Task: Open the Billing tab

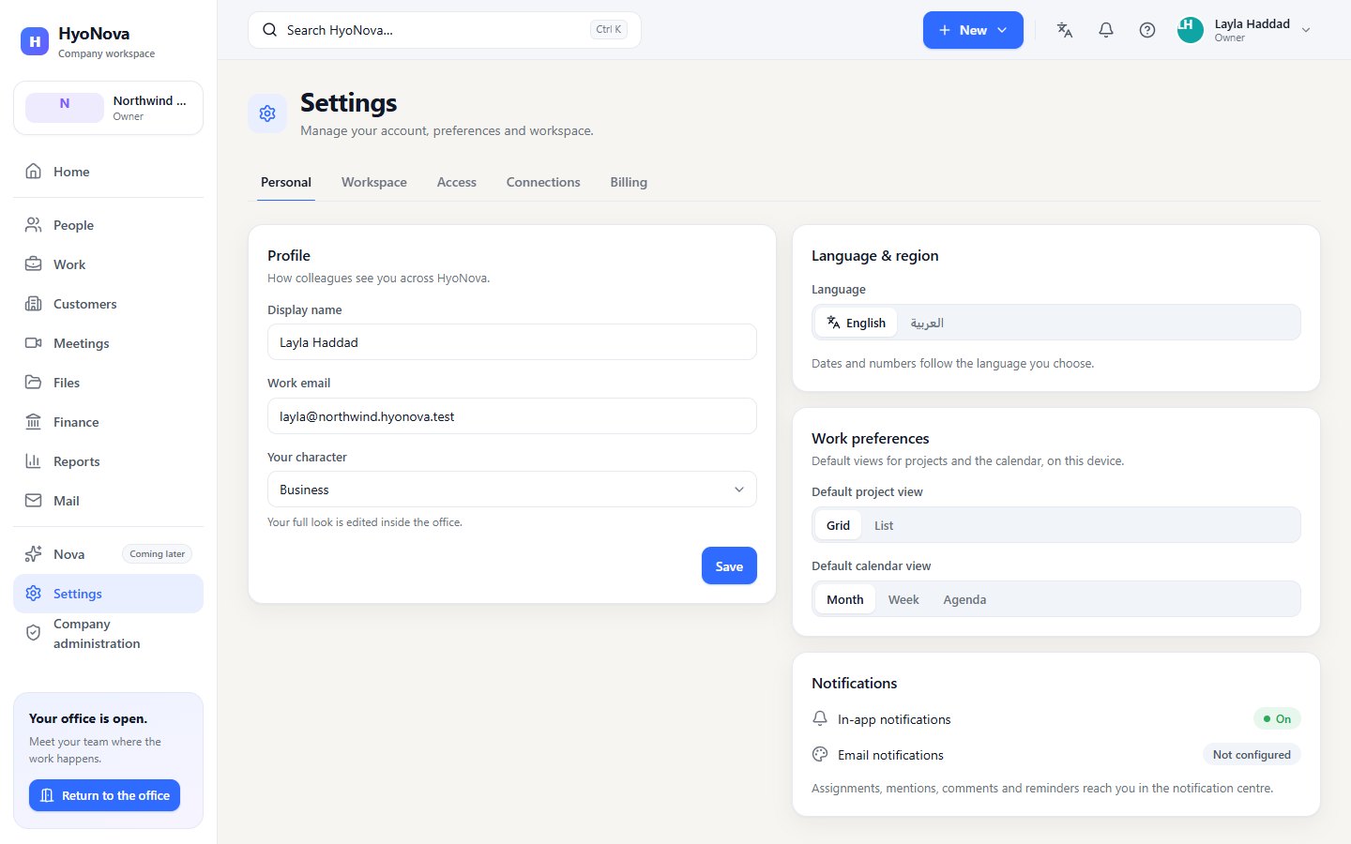Action: pyautogui.click(x=629, y=182)
